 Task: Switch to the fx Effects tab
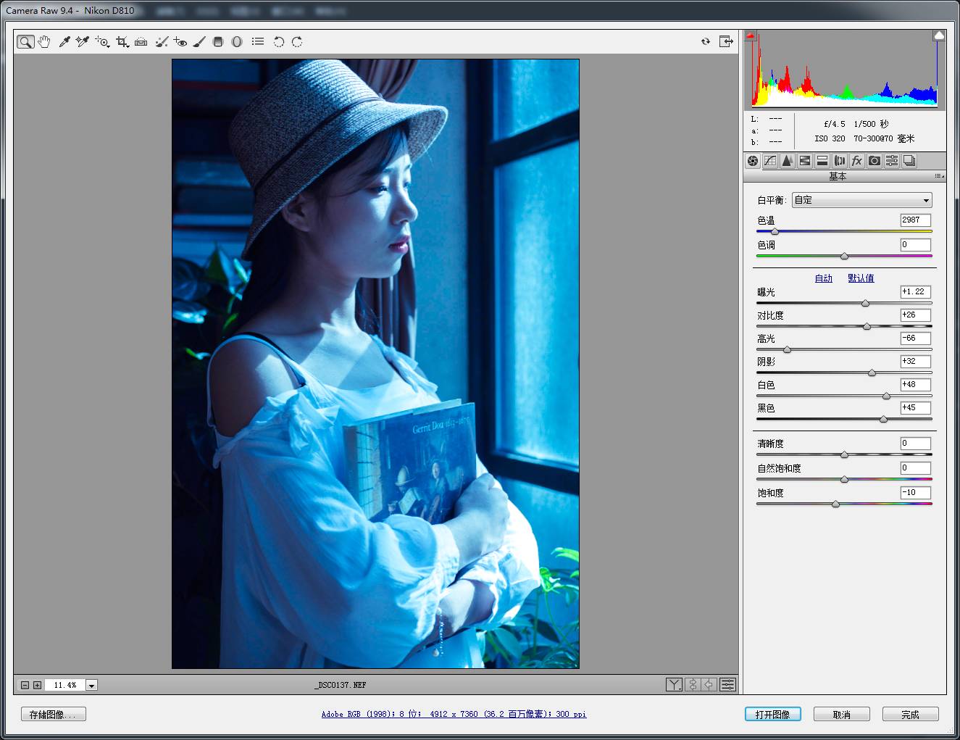(x=857, y=161)
